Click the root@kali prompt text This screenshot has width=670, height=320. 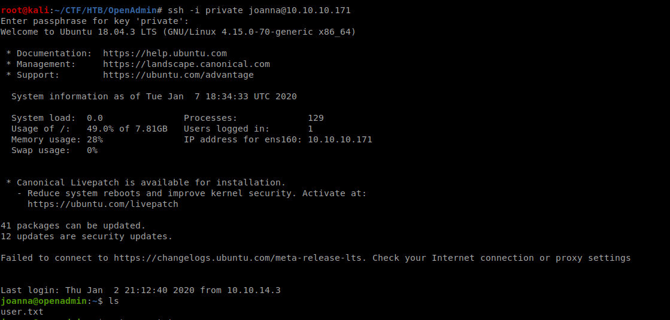click(25, 10)
